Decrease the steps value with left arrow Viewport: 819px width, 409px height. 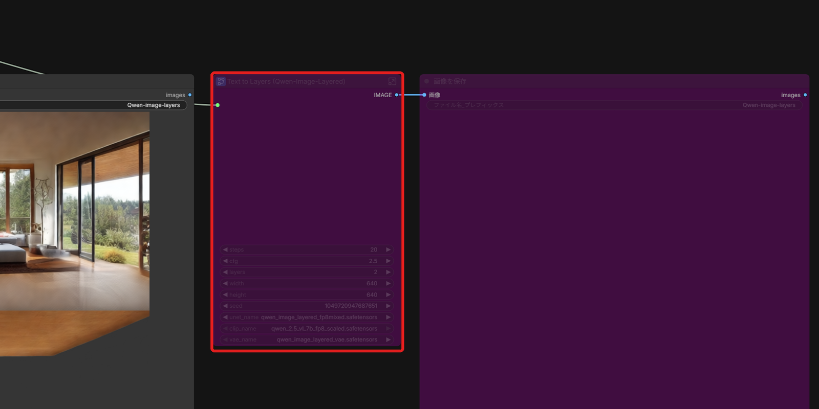[x=225, y=249]
